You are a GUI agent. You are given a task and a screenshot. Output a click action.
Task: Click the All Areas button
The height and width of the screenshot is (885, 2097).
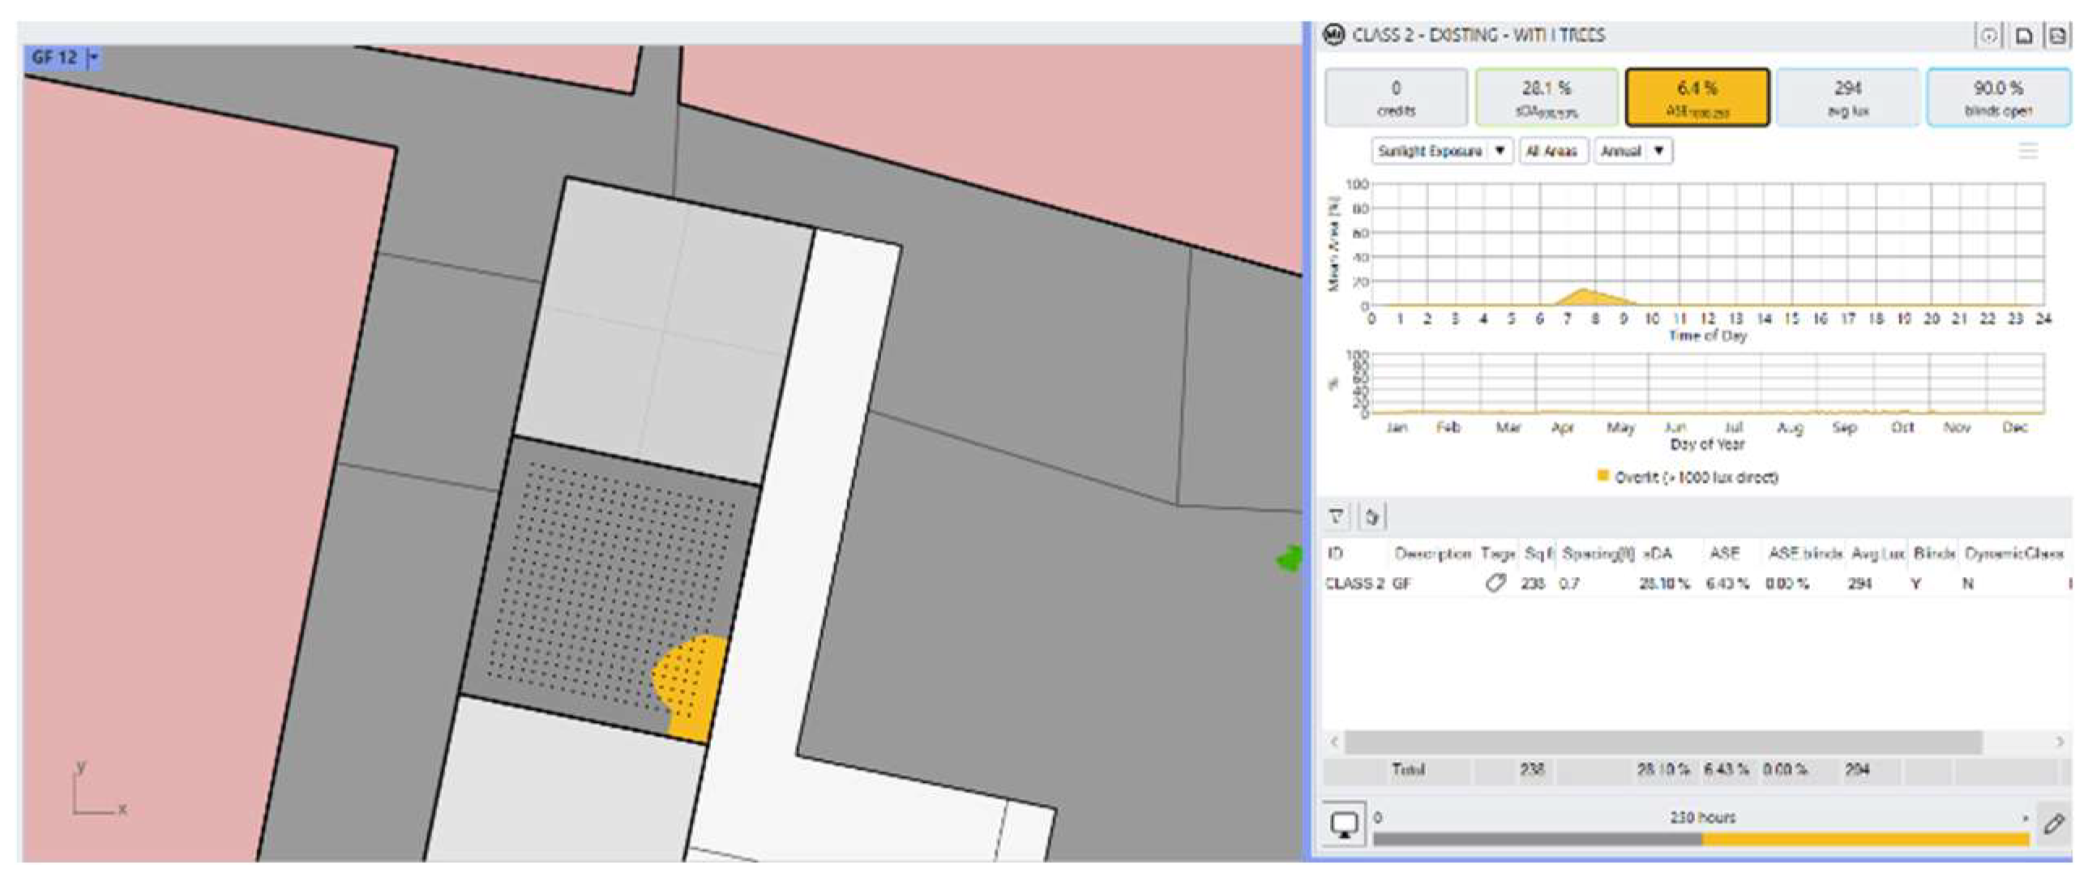tap(1551, 151)
